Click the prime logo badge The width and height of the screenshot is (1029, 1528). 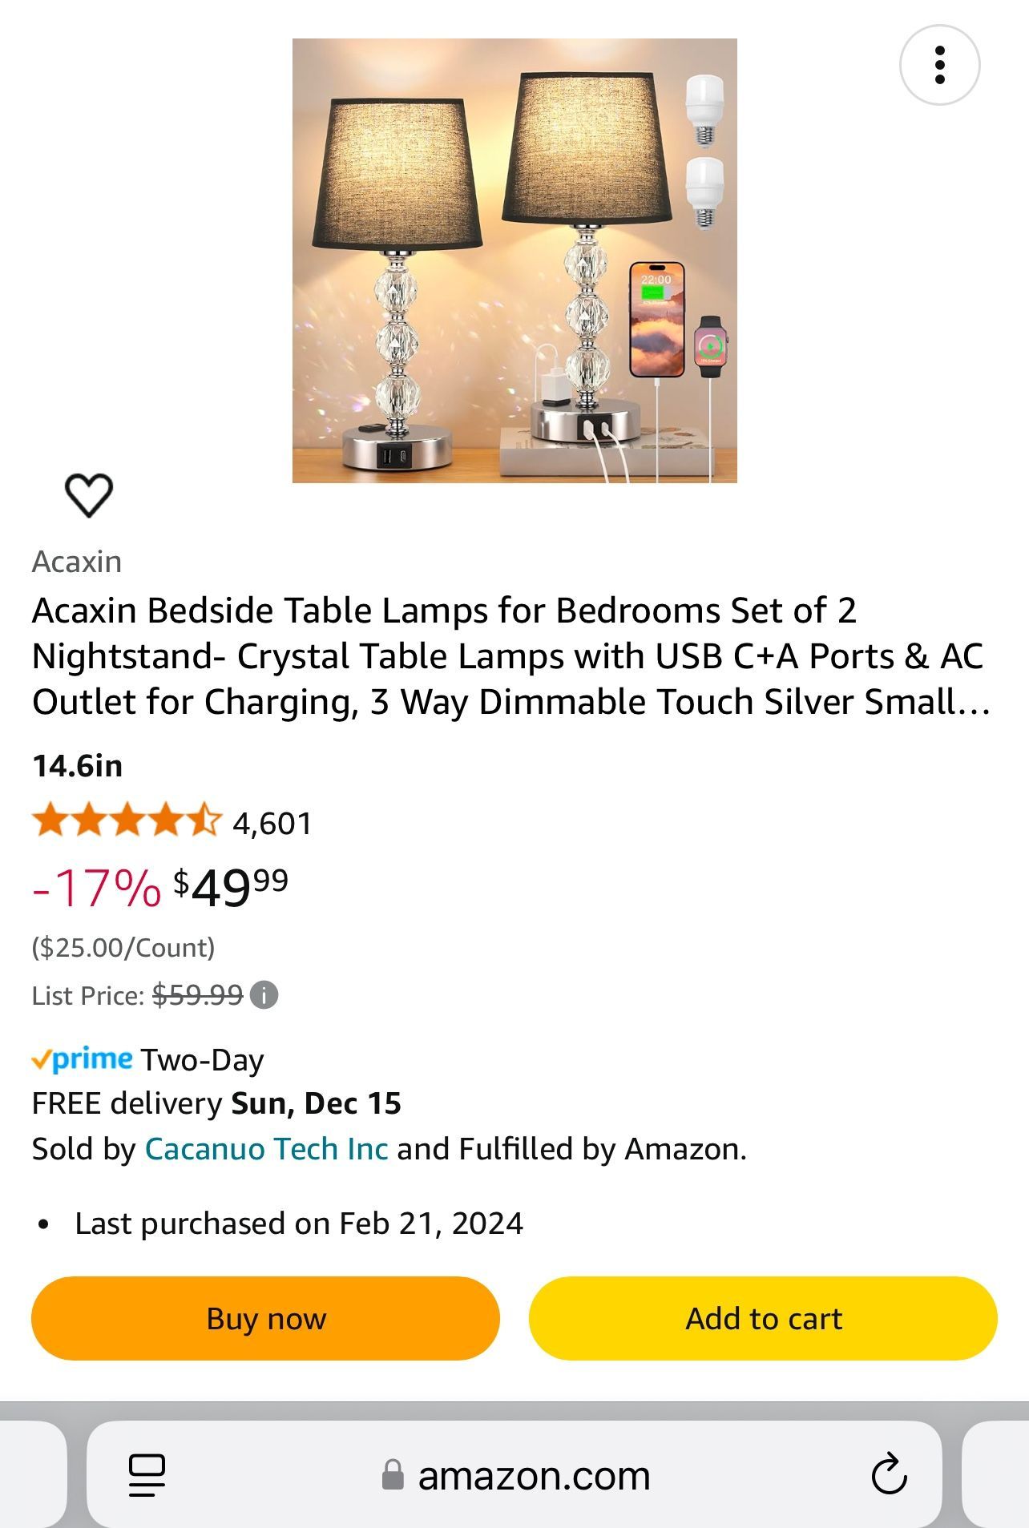pyautogui.click(x=82, y=1060)
